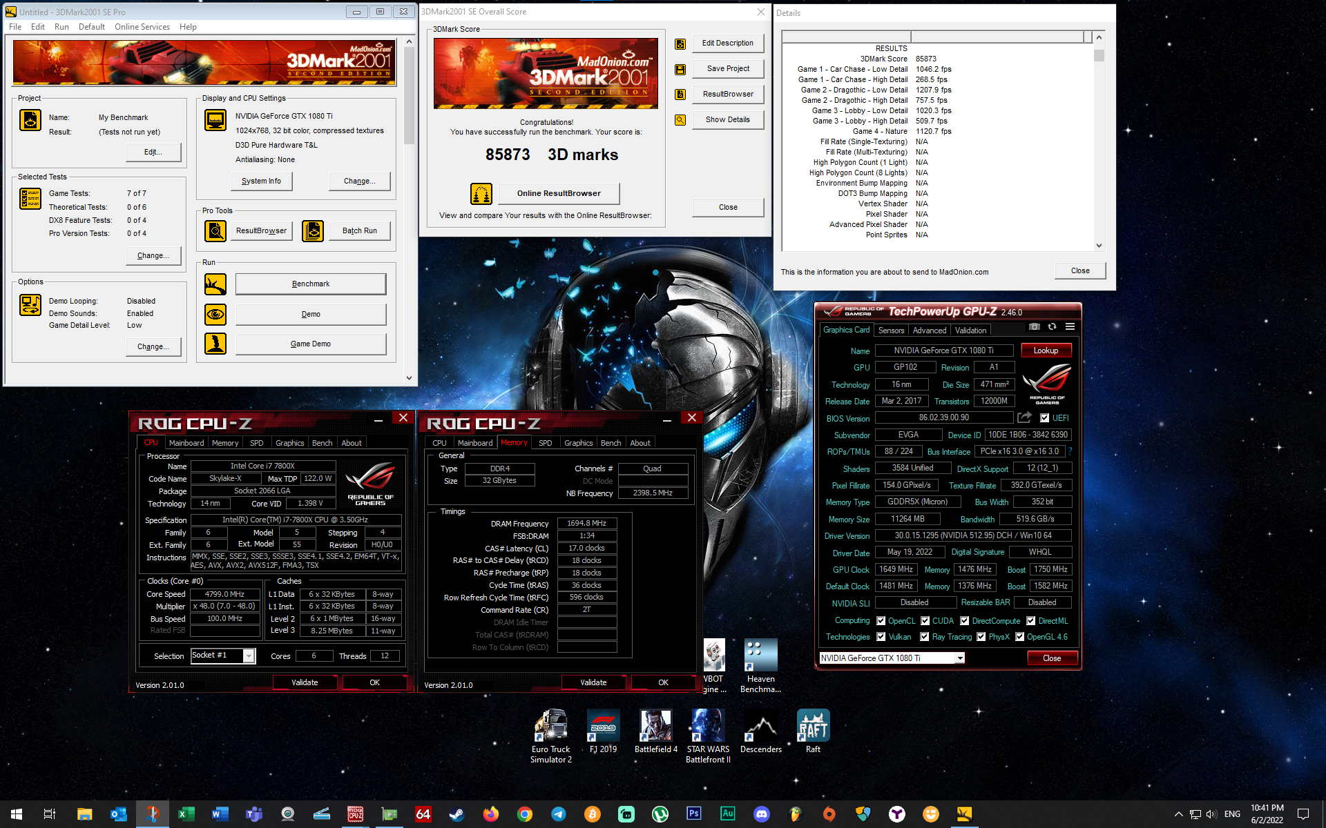Viewport: 1326px width, 828px height.
Task: Show hidden icons in the system tray
Action: click(1178, 814)
